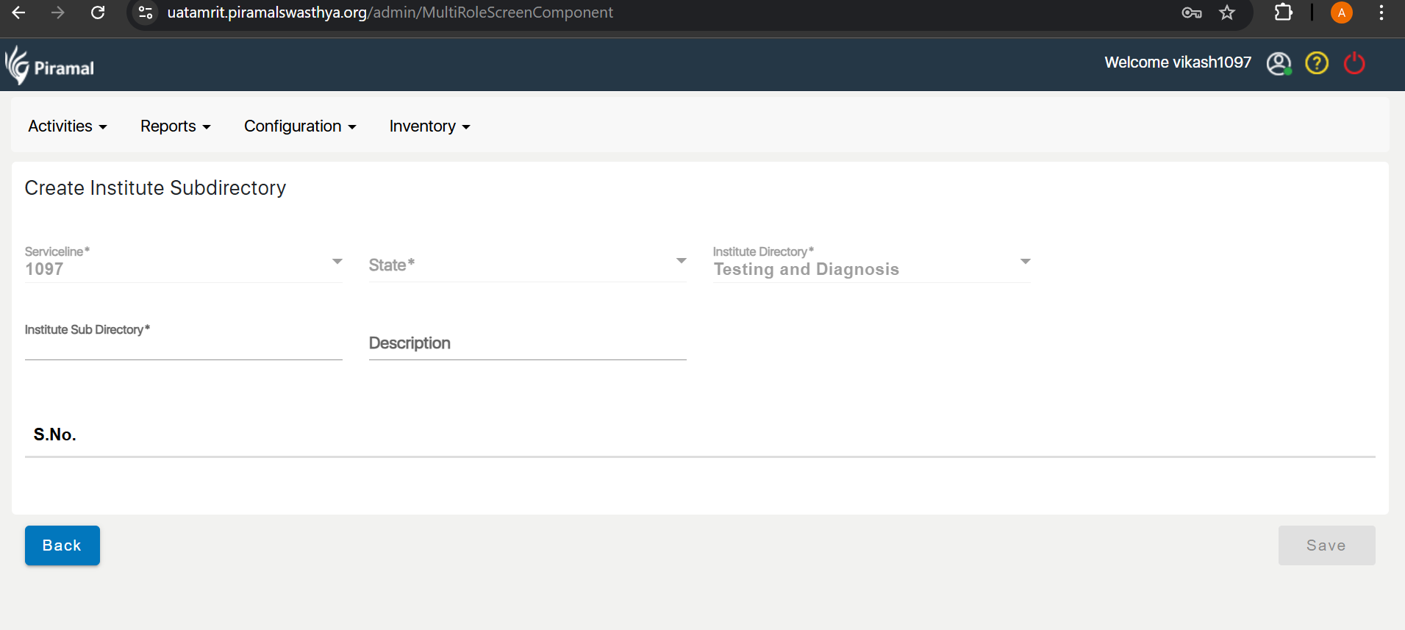The image size is (1405, 630).
Task: Bookmark this page with star icon
Action: tap(1227, 12)
